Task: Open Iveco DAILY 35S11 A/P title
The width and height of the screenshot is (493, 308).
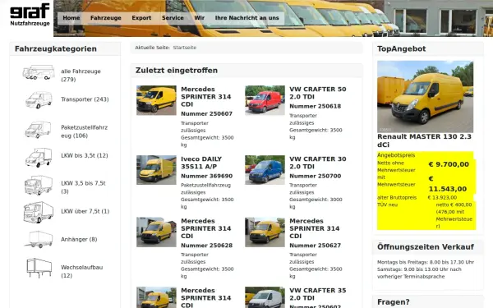Action: [201, 163]
